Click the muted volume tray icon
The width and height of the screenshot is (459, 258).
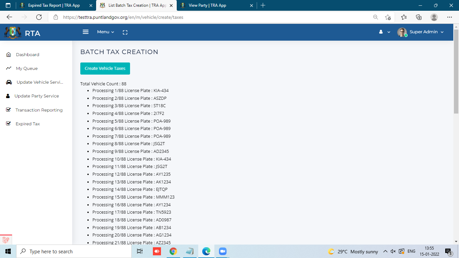(x=393, y=251)
